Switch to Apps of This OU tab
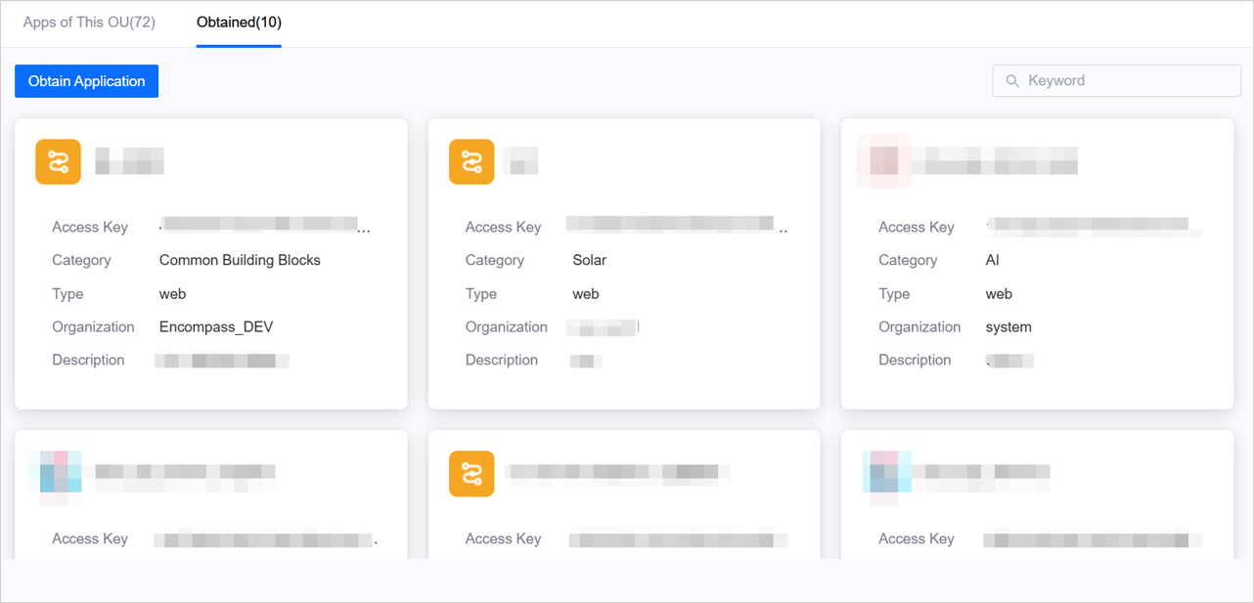This screenshot has height=603, width=1254. click(89, 22)
